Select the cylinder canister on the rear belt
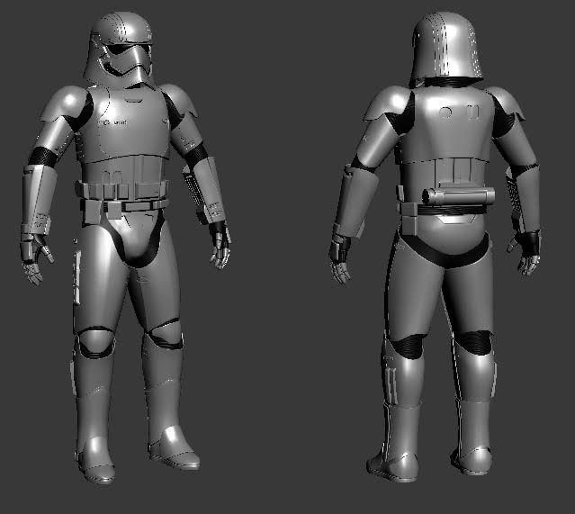The width and height of the screenshot is (575, 514). click(x=458, y=196)
